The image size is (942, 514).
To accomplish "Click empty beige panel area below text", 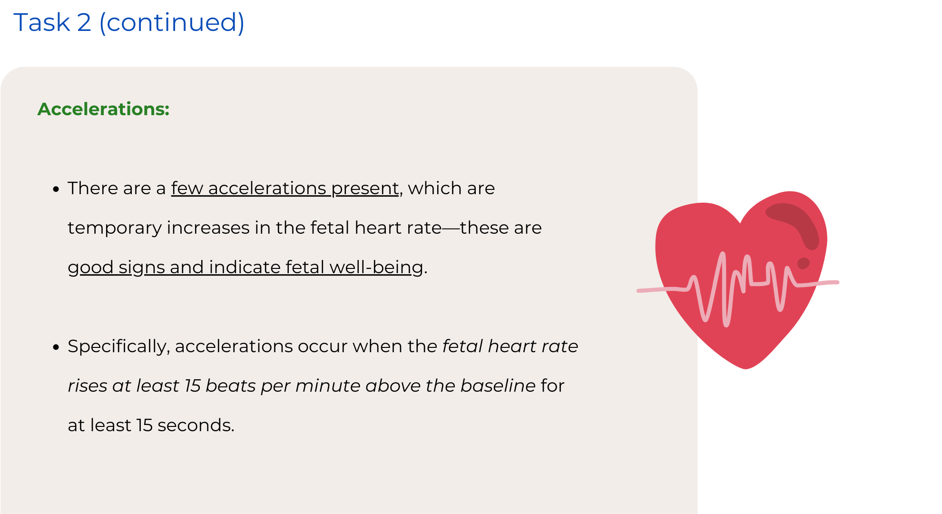I will [x=333, y=476].
